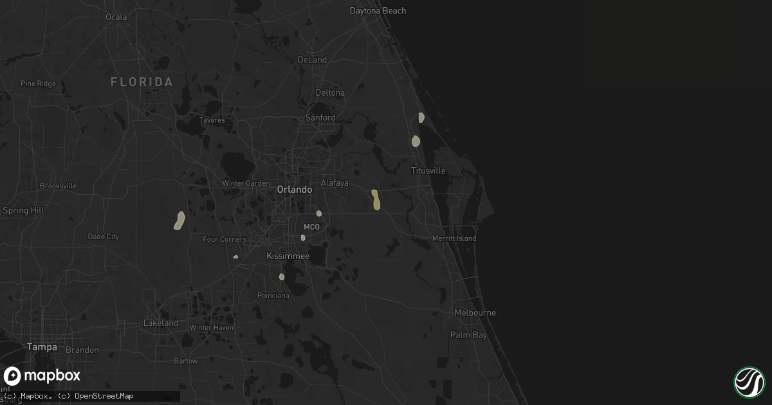This screenshot has width=772, height=405.
Task: Click the Palm Bay label
Action: pyautogui.click(x=468, y=335)
